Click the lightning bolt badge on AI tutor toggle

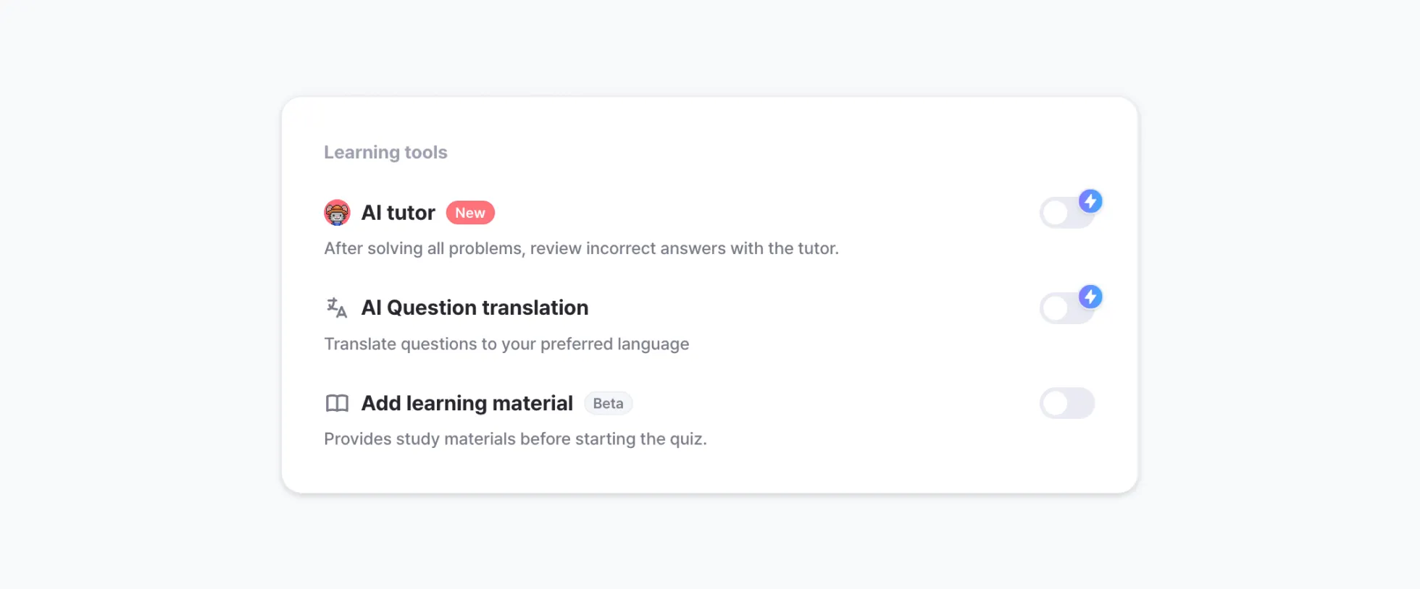[x=1090, y=201]
